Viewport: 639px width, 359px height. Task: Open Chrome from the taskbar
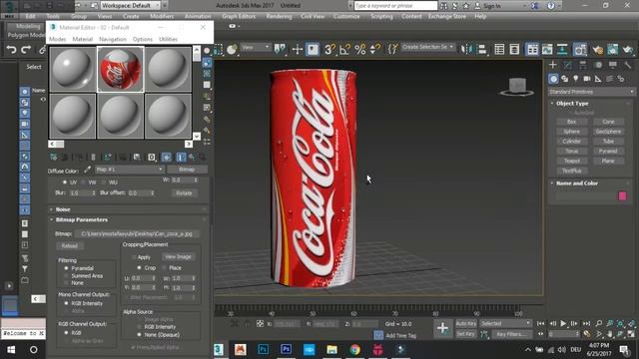[355, 350]
